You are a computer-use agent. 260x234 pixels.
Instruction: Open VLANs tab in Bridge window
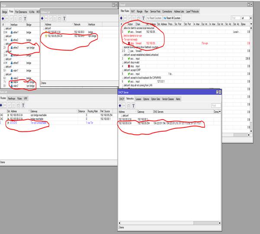point(32,12)
